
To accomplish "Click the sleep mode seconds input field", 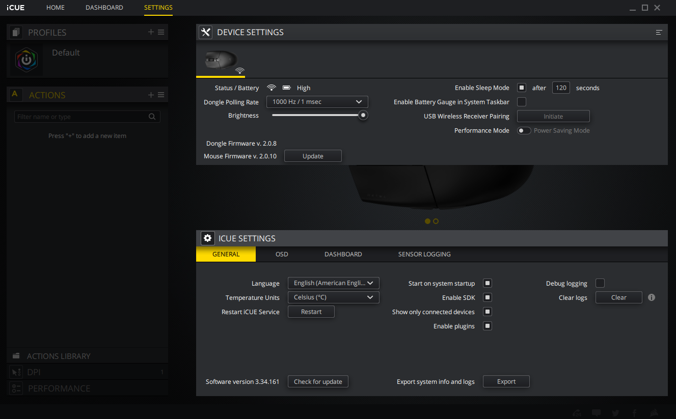I will coord(561,88).
